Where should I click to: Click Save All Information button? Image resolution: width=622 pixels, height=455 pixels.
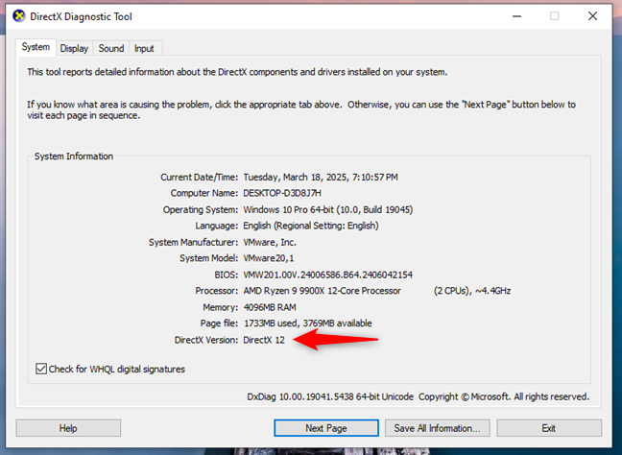[437, 428]
